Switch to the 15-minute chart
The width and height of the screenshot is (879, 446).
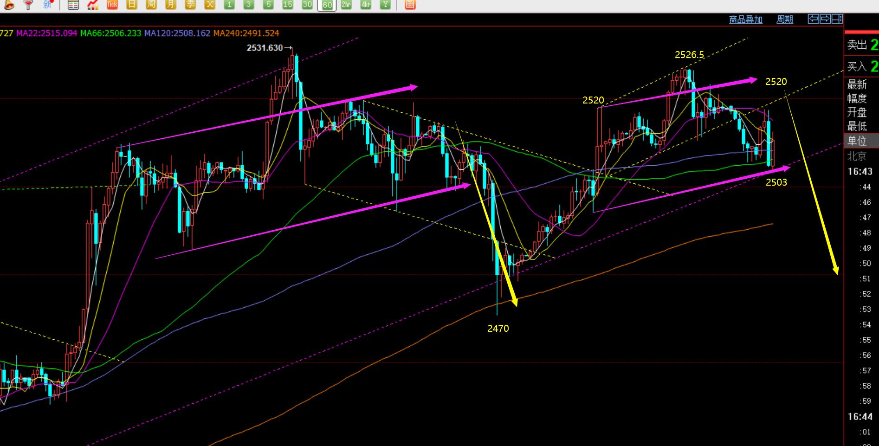tap(288, 5)
